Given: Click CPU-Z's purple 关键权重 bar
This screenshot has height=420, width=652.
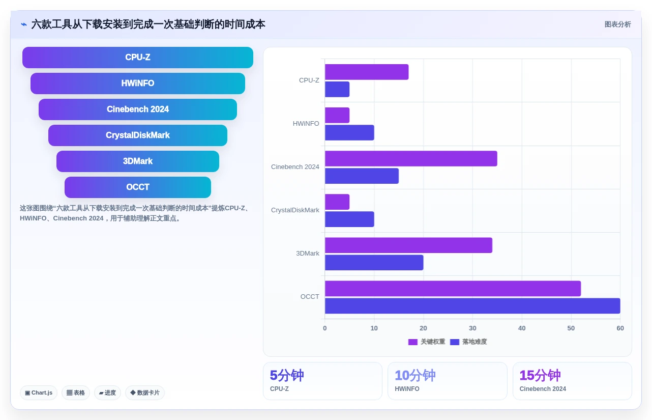Looking at the screenshot, I should point(367,72).
